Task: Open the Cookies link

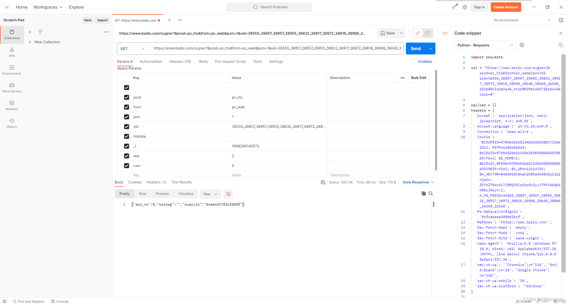Action: [x=425, y=62]
